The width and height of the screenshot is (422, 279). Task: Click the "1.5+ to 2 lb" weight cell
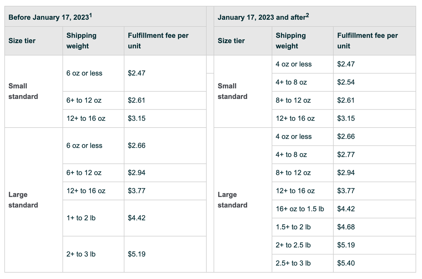click(x=293, y=227)
